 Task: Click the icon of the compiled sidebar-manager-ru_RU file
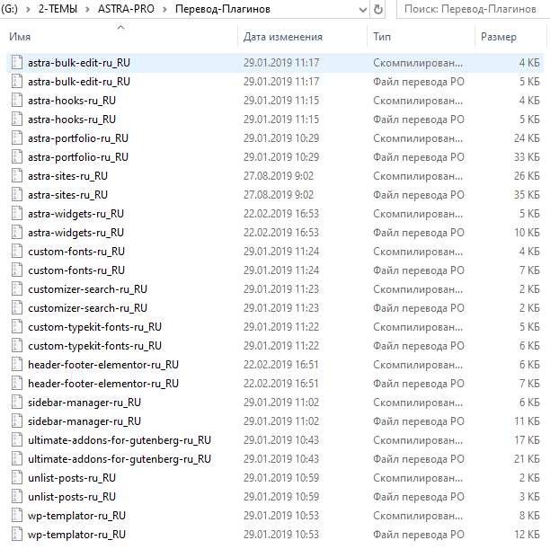17,403
